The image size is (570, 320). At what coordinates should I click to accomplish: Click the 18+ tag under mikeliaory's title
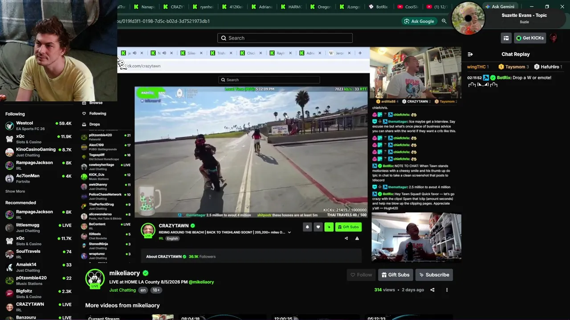coord(156,290)
